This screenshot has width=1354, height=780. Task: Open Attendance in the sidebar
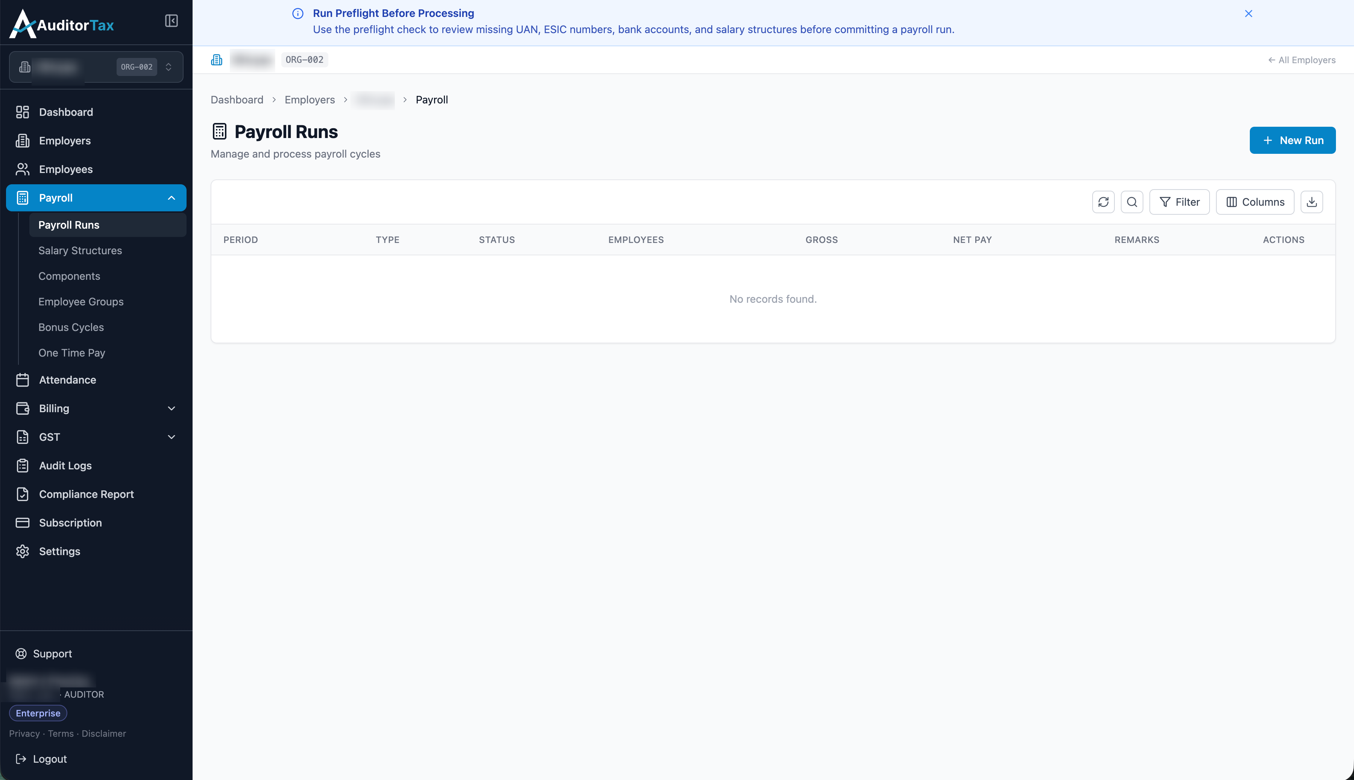pyautogui.click(x=96, y=380)
